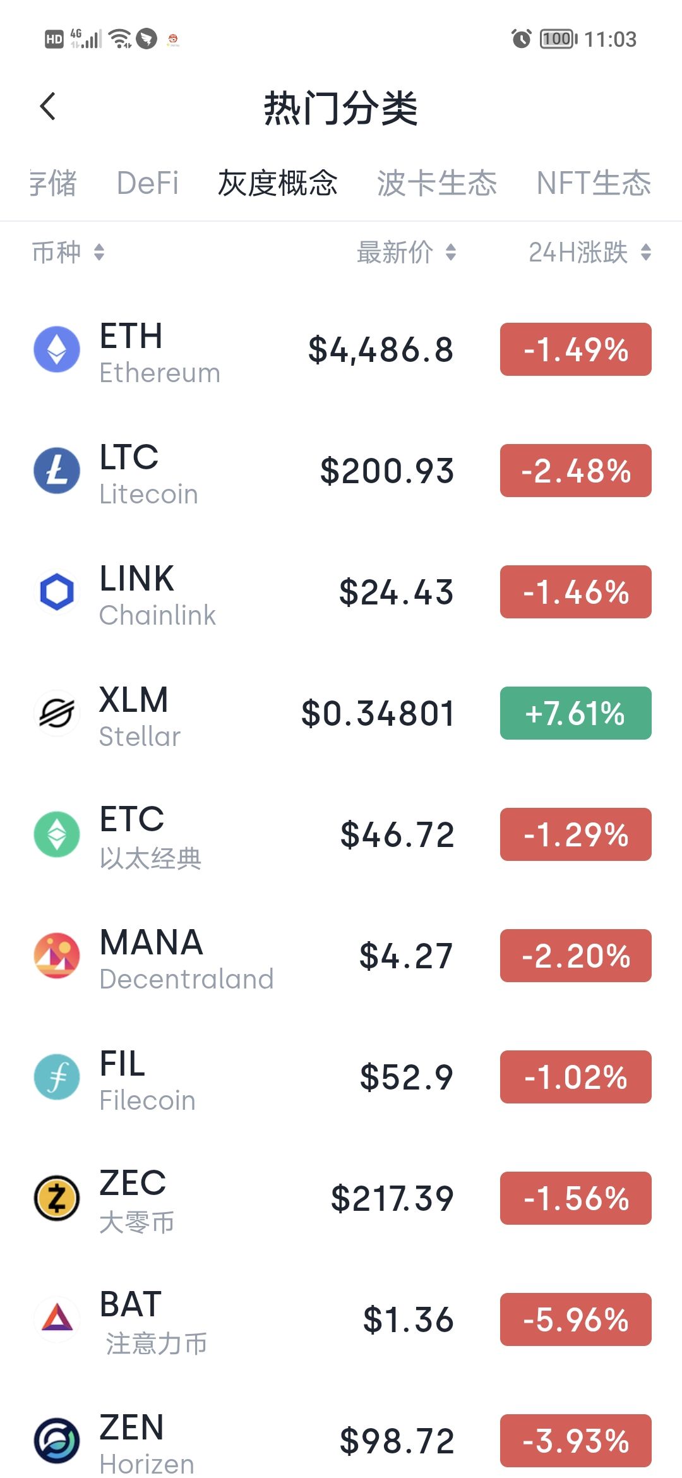Sort by 24H涨跌 change
The height and width of the screenshot is (1478, 682).
(x=590, y=253)
